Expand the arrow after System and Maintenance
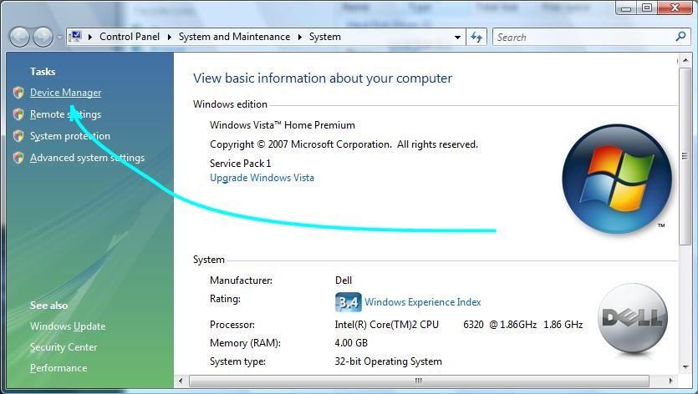This screenshot has height=394, width=698. click(x=299, y=37)
